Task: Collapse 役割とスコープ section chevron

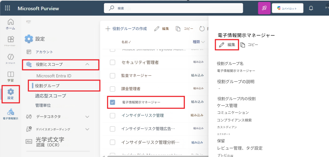Action: 88,65
